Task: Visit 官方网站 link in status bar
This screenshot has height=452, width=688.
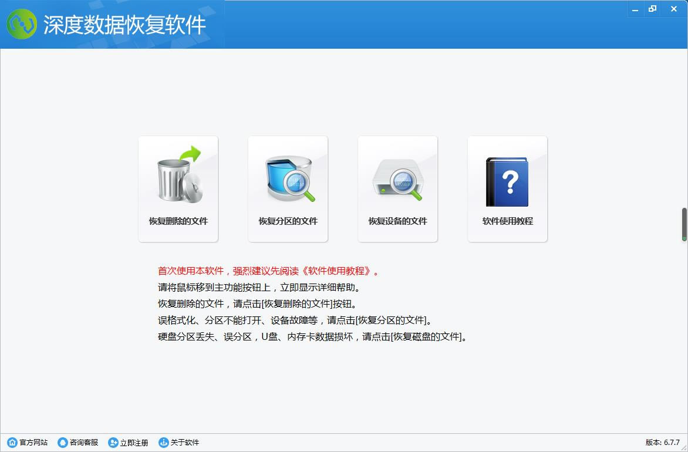Action: [33, 443]
